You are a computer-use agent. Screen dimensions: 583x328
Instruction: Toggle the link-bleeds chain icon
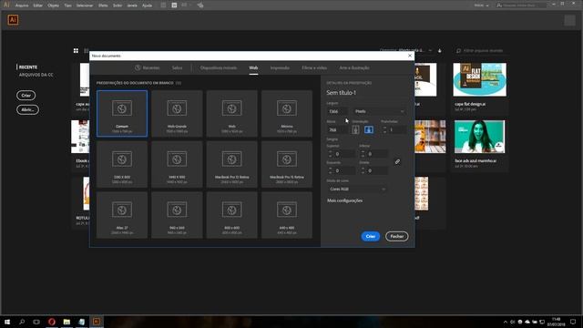click(x=397, y=162)
